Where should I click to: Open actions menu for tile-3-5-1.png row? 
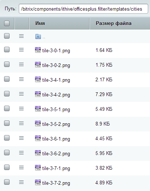tap(21, 109)
